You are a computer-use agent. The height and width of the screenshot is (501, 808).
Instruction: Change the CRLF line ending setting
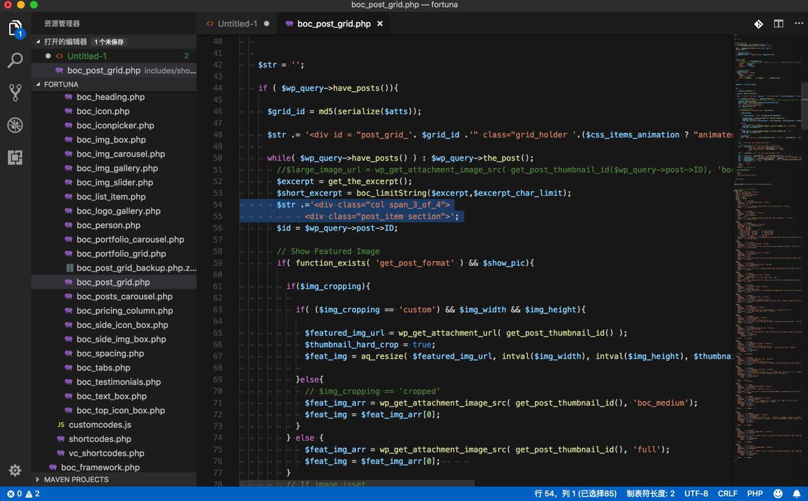click(x=728, y=494)
